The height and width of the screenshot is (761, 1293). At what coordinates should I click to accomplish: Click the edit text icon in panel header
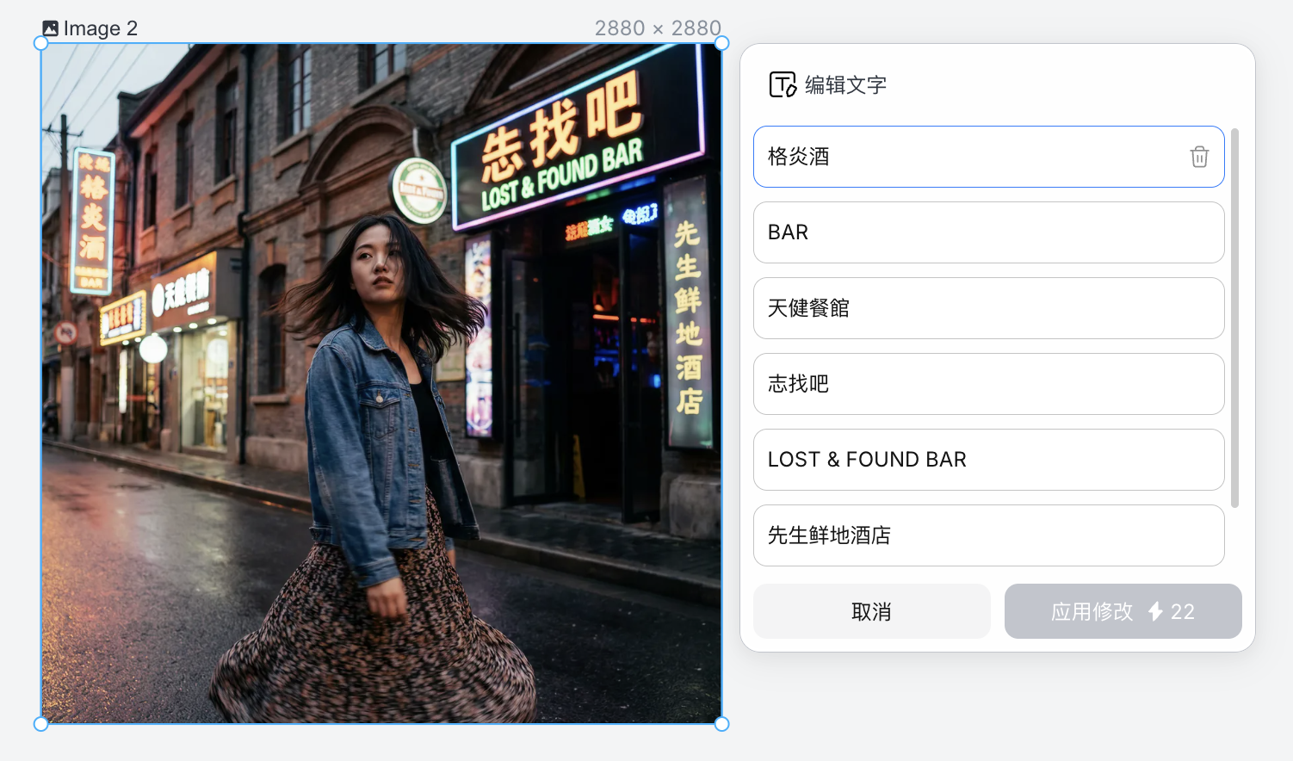coord(782,84)
